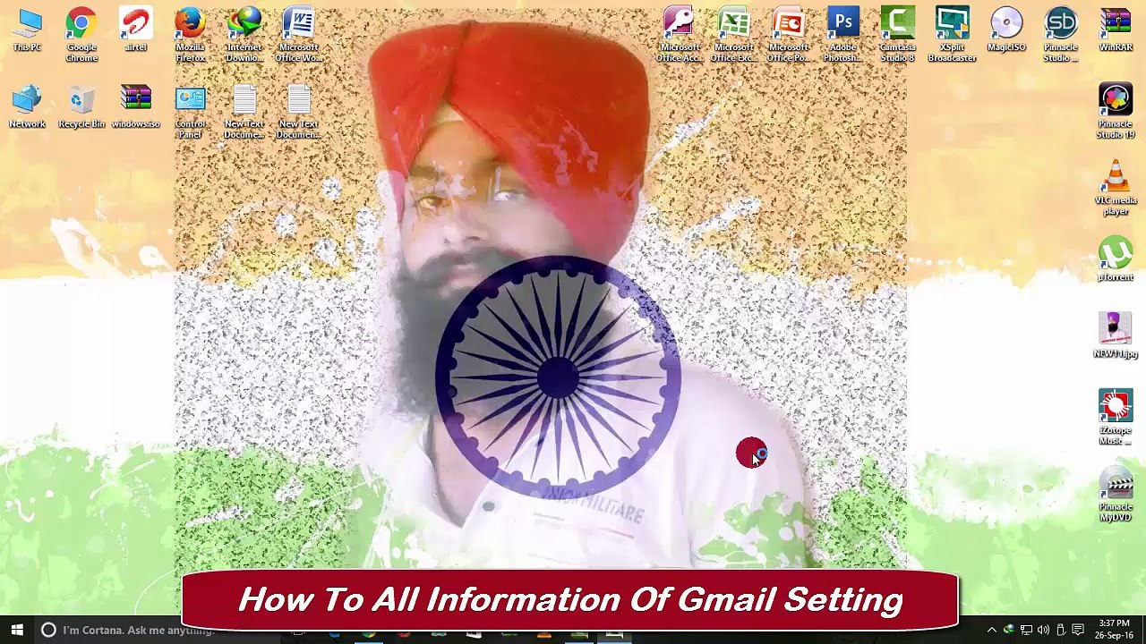Select the windows.iso file icon
The width and height of the screenshot is (1146, 644).
click(x=136, y=106)
